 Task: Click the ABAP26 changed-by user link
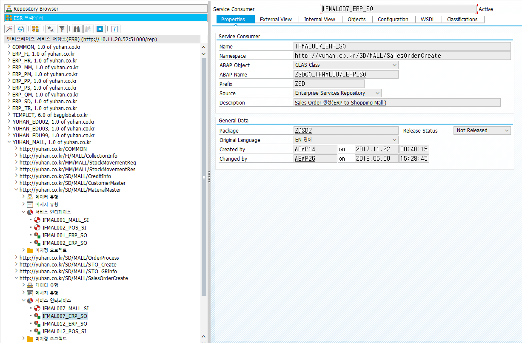pyautogui.click(x=305, y=159)
